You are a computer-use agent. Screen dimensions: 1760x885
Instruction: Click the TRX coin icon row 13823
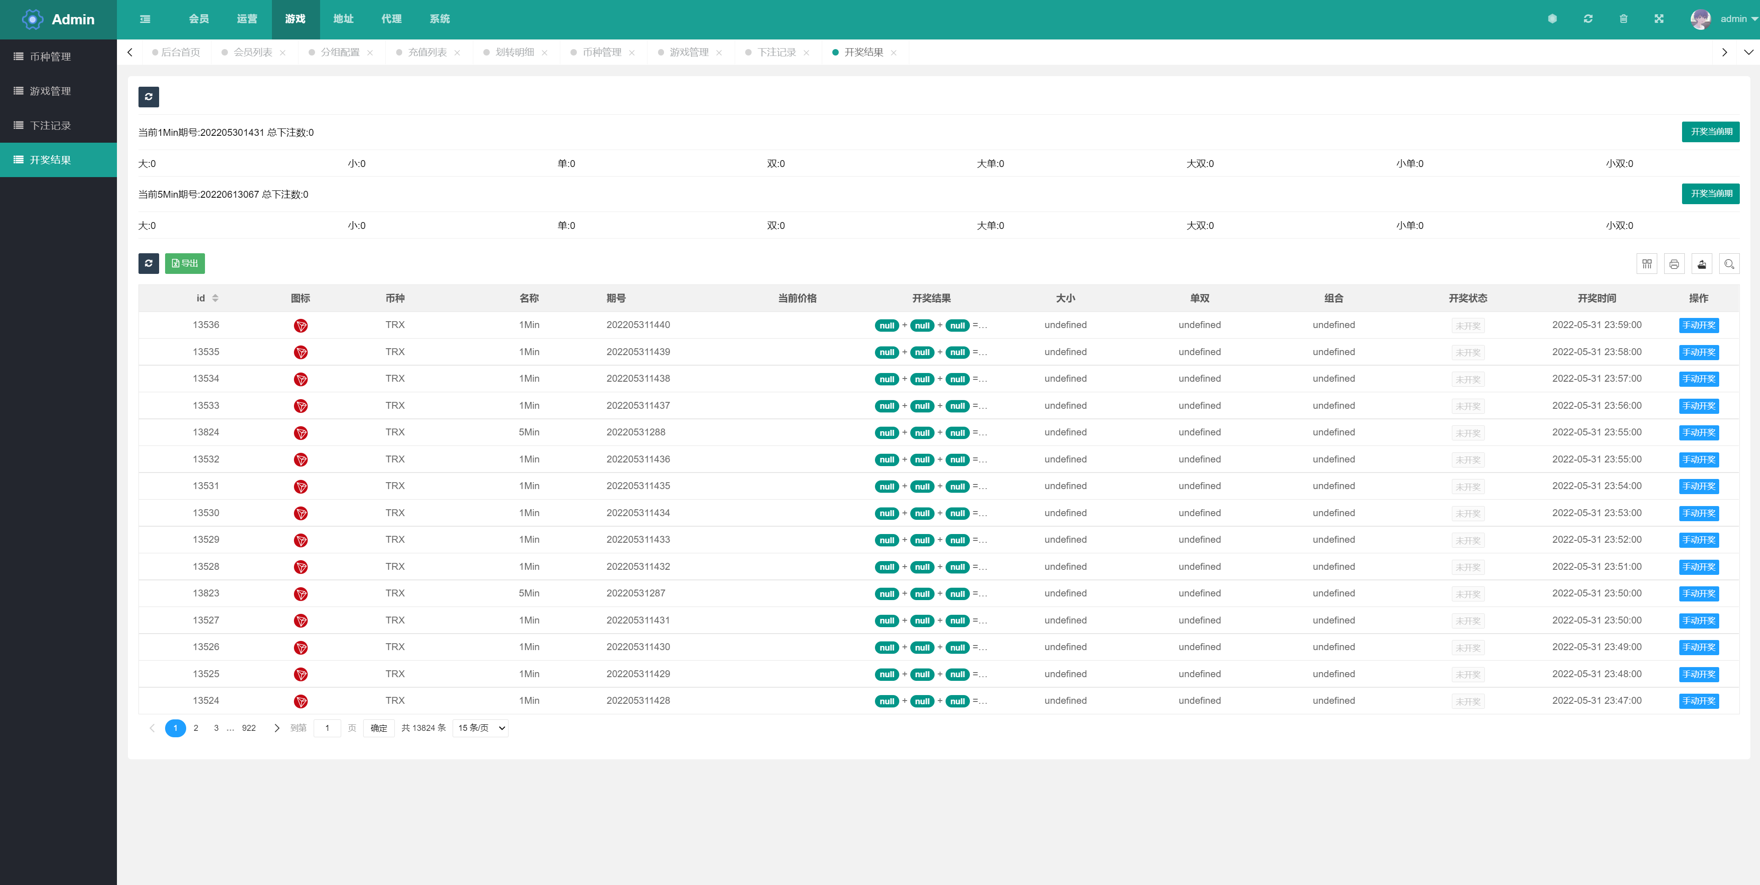300,593
